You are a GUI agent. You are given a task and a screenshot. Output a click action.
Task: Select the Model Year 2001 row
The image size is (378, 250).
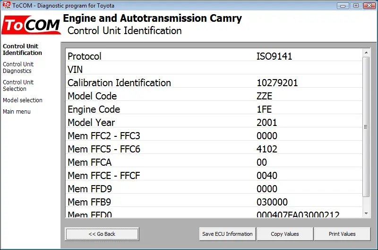click(214, 123)
